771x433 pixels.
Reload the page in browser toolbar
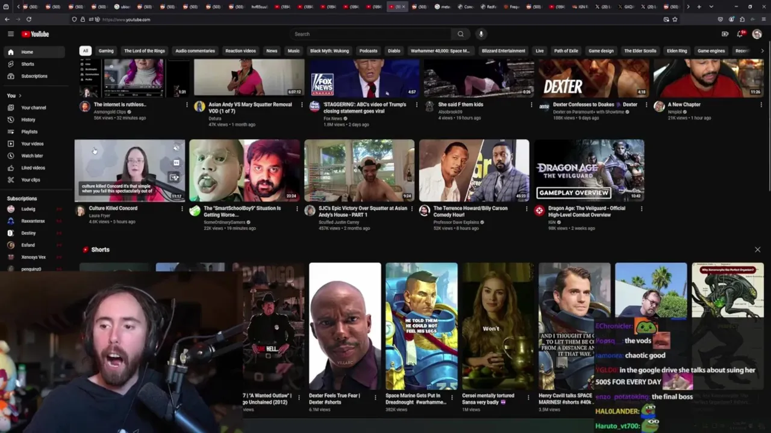[x=29, y=19]
